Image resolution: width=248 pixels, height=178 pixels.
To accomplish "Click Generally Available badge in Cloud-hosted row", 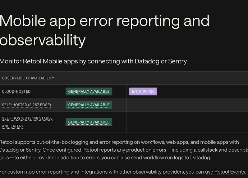I will click(x=89, y=92).
